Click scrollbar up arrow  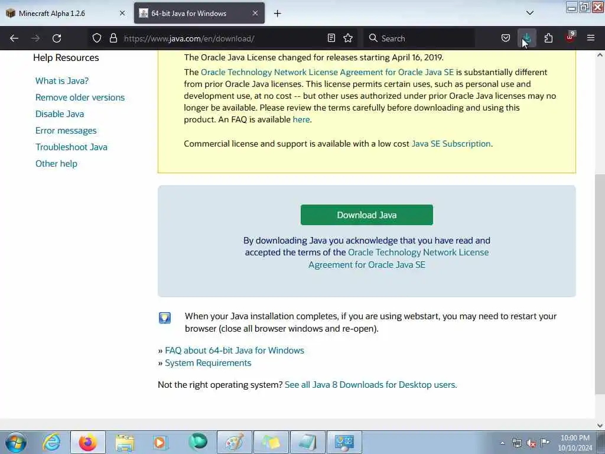(600, 55)
